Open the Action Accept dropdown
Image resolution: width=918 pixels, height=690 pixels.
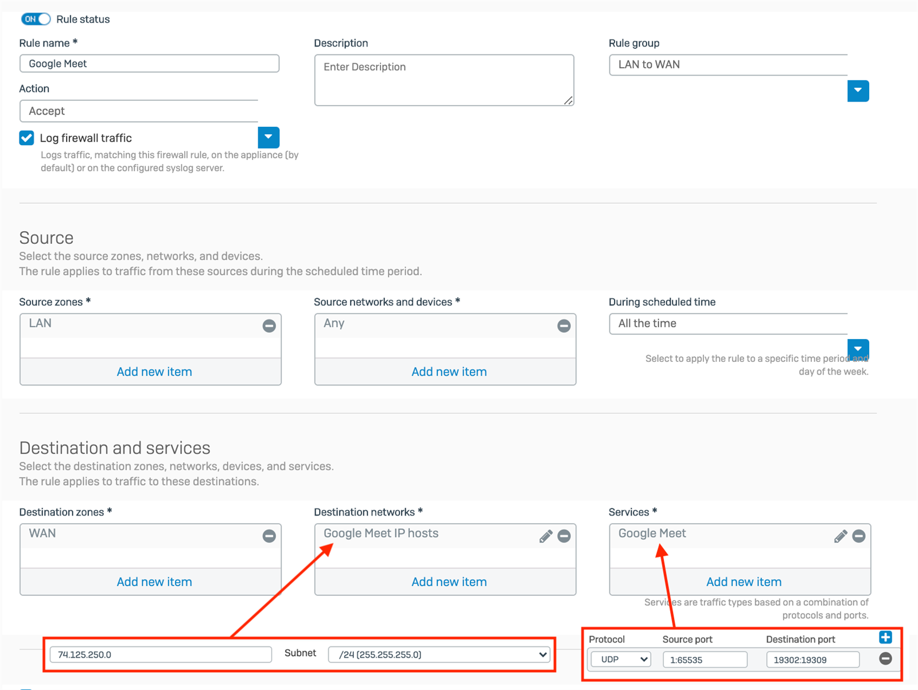point(139,111)
